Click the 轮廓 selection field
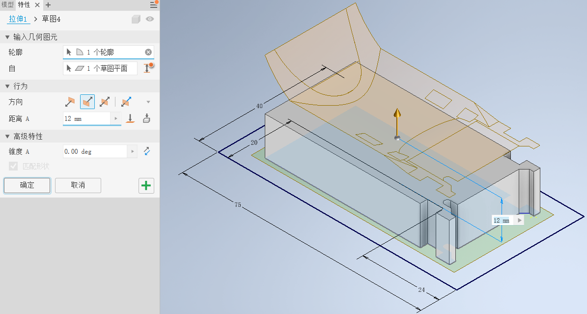This screenshot has width=587, height=314. tap(109, 52)
